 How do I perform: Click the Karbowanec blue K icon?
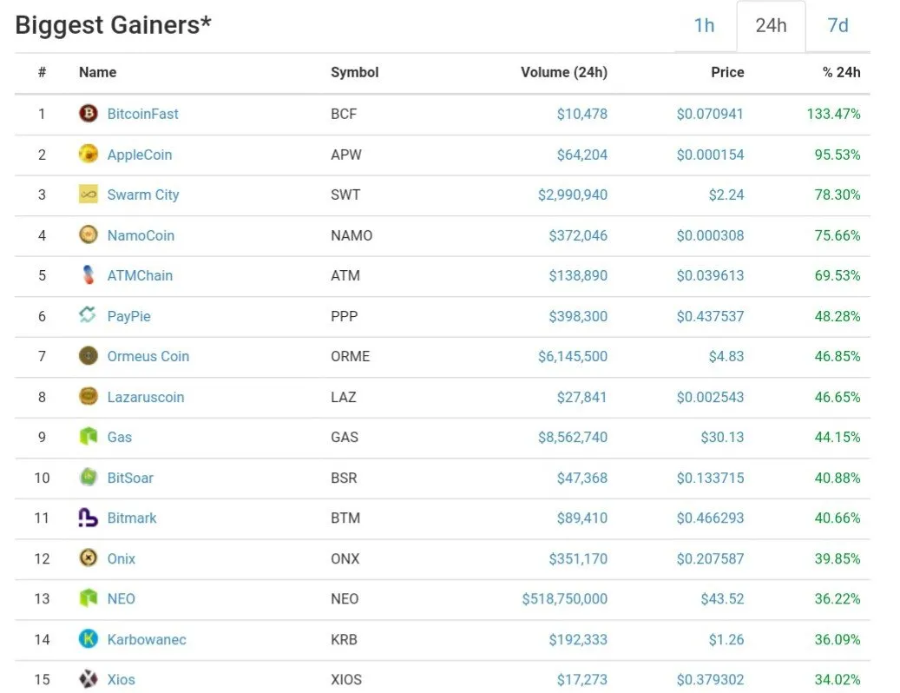point(88,638)
